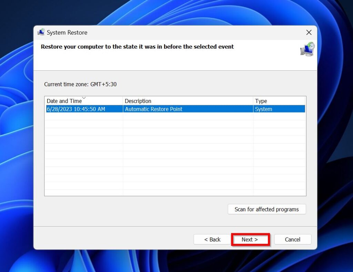Screen dimensions: 353x272
Task: Cancel the System Restore wizard
Action: 293,239
